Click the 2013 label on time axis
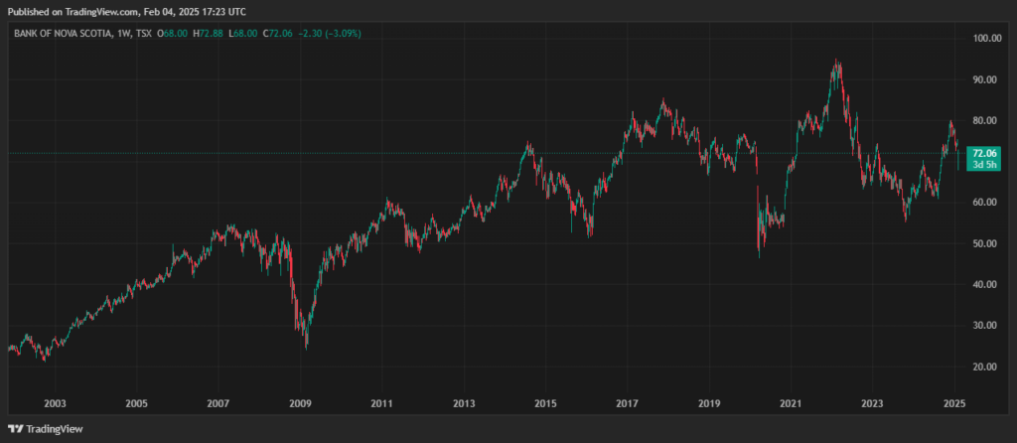The image size is (1017, 443). [464, 403]
